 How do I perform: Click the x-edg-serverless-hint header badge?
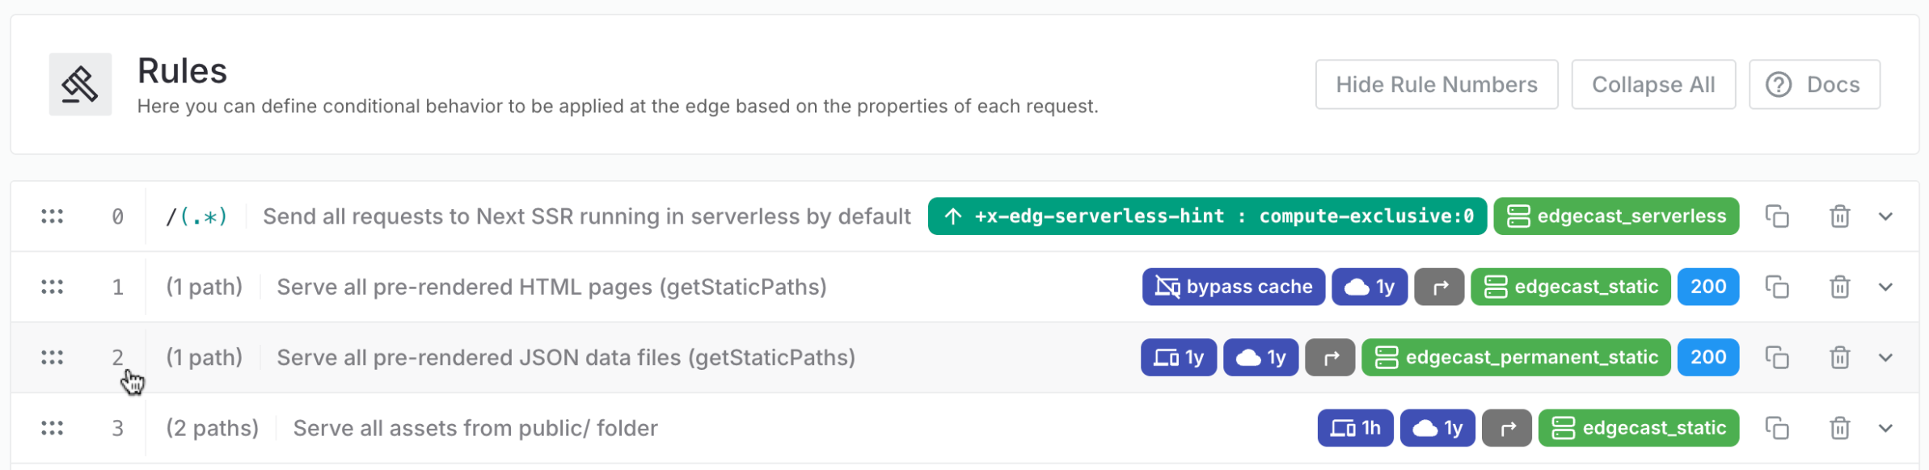[1206, 216]
